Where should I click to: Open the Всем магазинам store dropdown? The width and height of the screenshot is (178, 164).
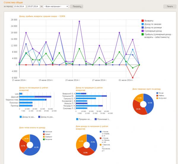(56, 6)
